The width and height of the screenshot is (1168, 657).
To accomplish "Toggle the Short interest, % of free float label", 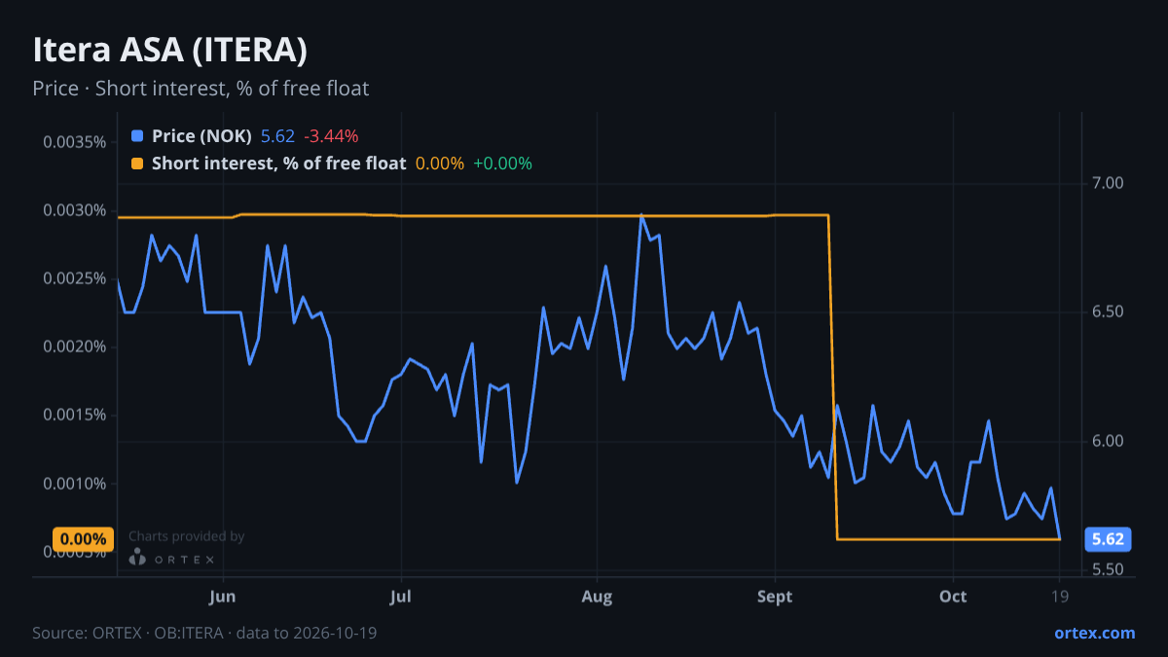I will tap(278, 164).
